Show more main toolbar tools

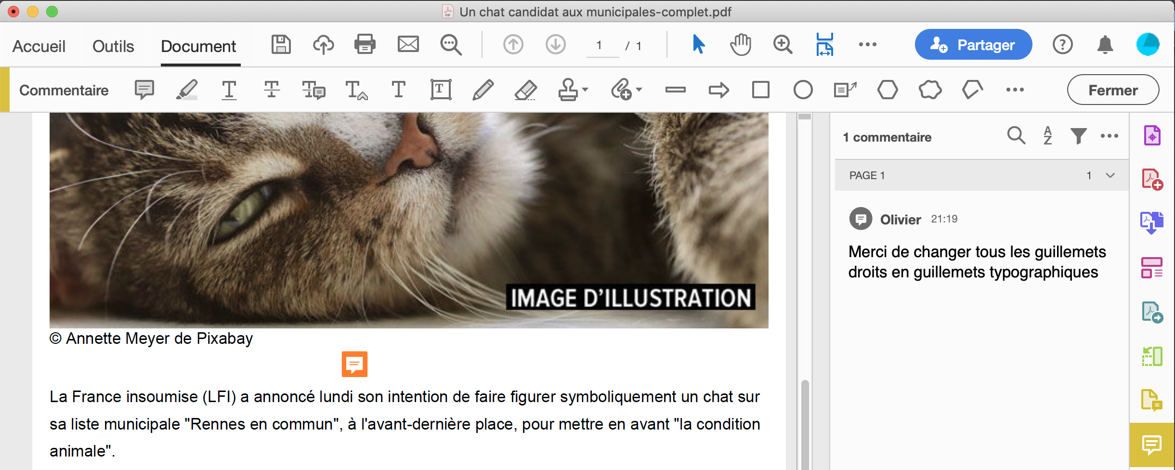click(868, 45)
